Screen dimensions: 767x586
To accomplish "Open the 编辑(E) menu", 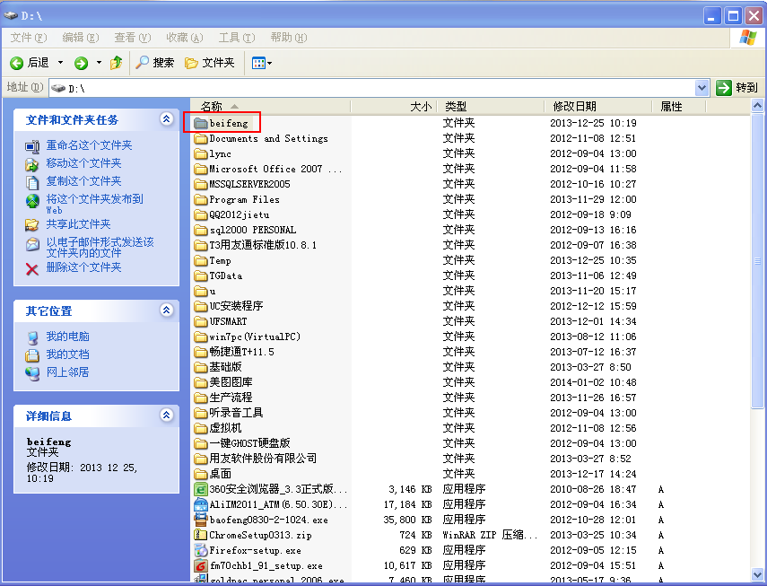I will [81, 38].
